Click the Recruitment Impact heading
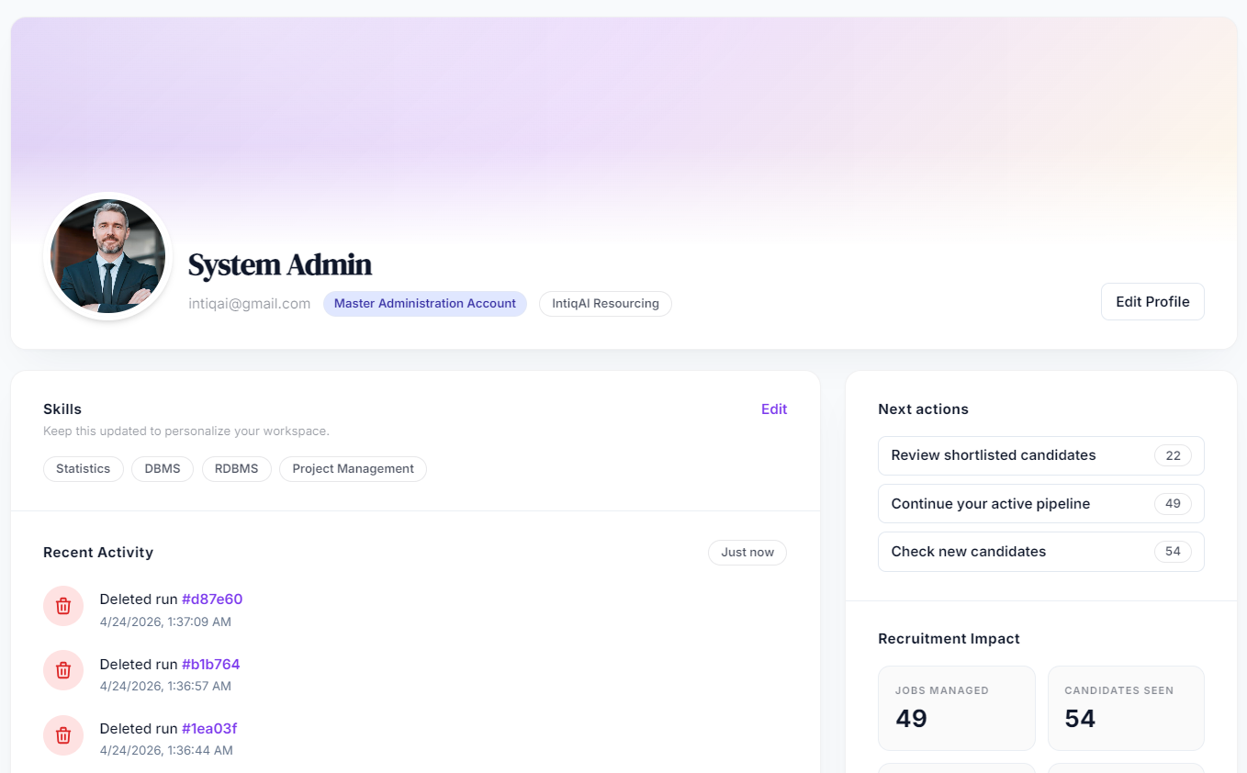The image size is (1247, 773). tap(949, 639)
